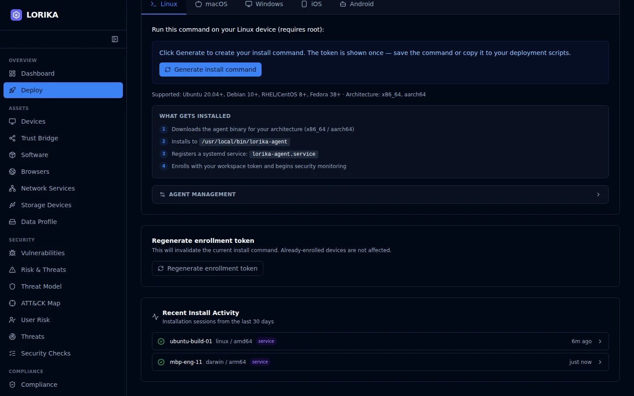Click the Risk & Threats warning icon
634x396 pixels.
coord(12,270)
